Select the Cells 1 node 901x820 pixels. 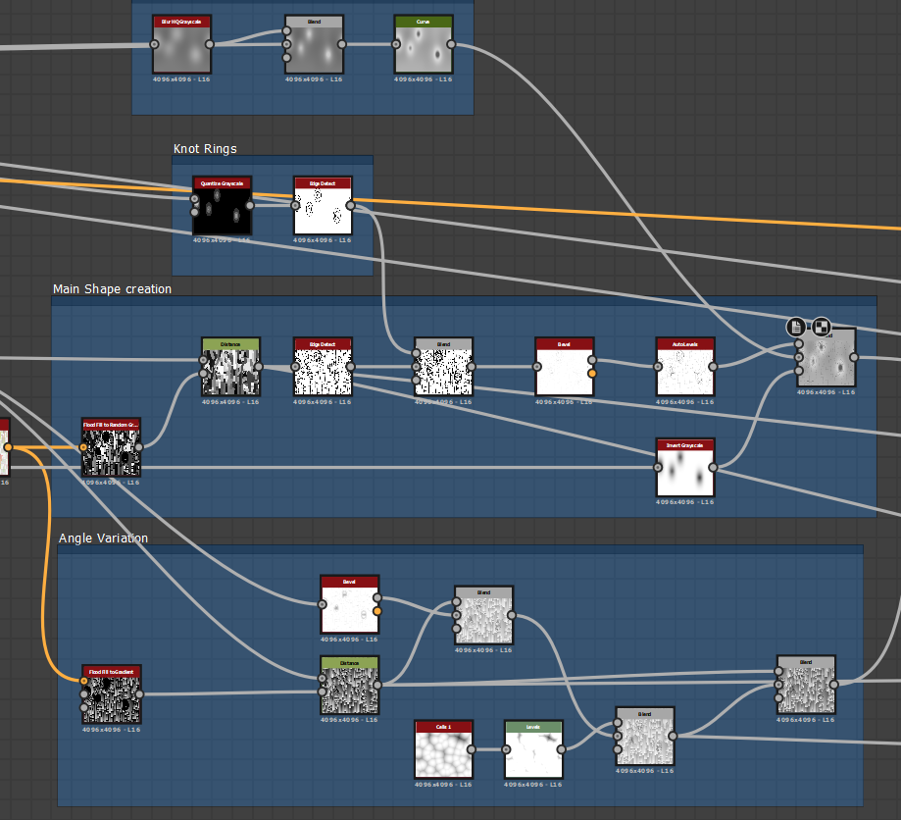(443, 749)
